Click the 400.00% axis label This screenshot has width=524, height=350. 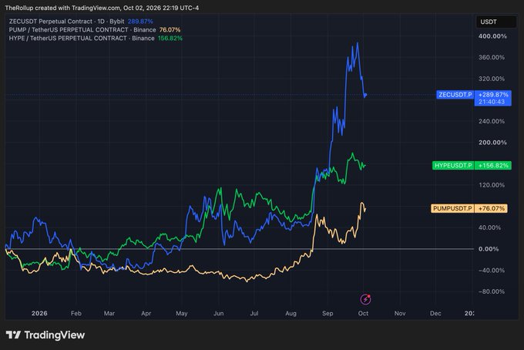pyautogui.click(x=492, y=36)
